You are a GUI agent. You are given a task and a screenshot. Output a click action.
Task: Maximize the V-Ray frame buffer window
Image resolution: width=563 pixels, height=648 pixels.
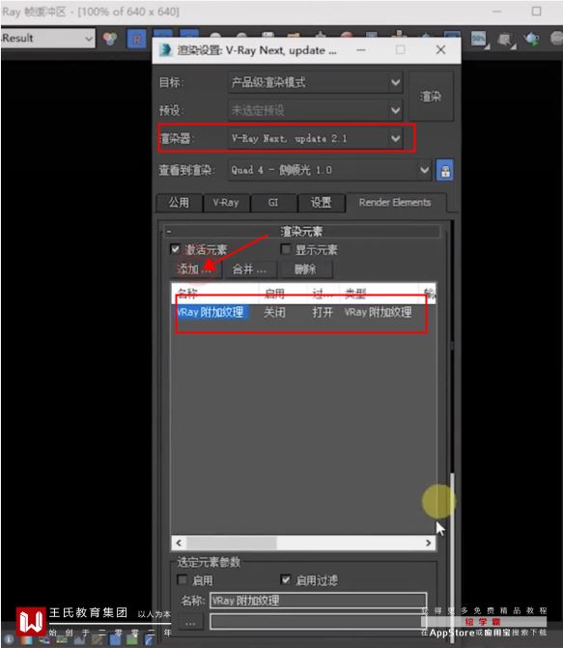pos(536,12)
